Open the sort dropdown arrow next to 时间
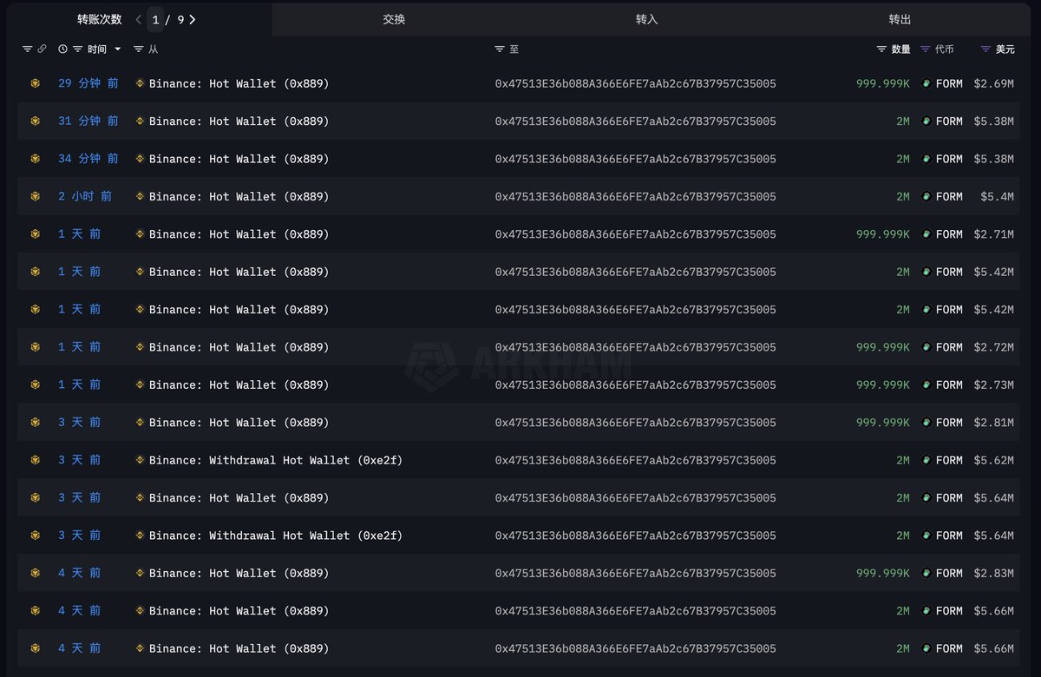This screenshot has height=677, width=1041. 118,49
